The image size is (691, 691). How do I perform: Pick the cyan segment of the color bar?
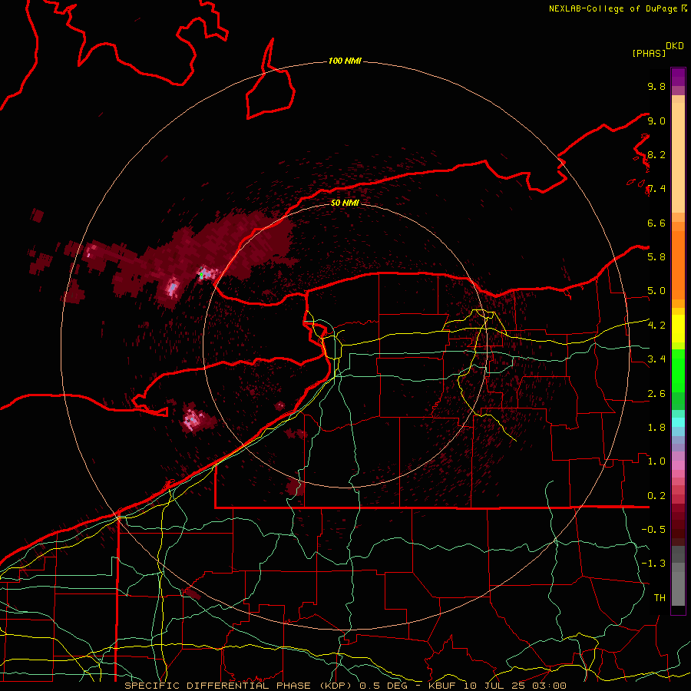pos(678,422)
